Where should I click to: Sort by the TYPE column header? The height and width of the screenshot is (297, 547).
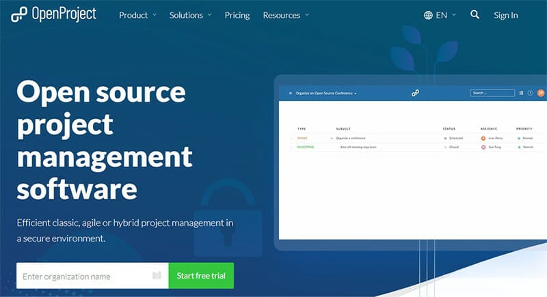click(302, 129)
